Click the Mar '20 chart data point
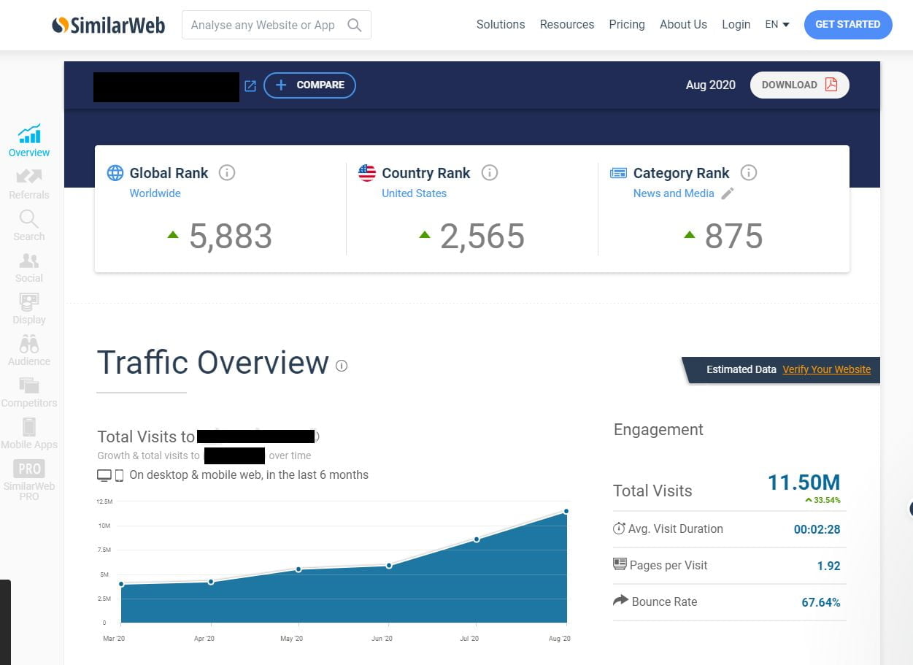913x665 pixels. point(121,584)
